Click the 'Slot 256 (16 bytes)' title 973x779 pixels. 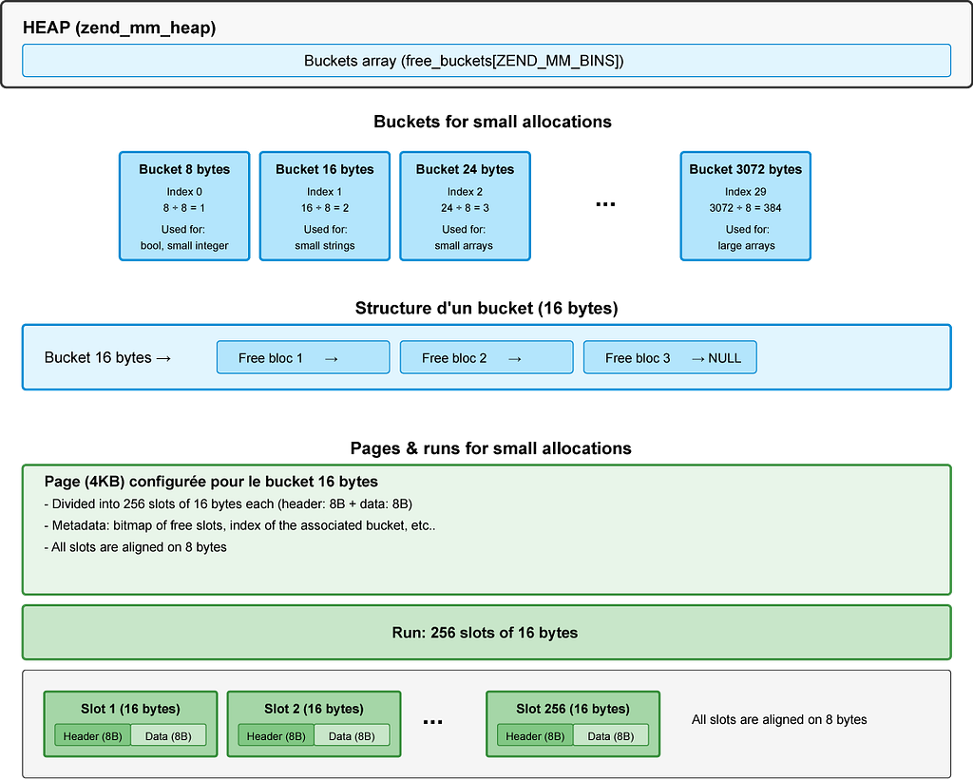click(x=573, y=709)
